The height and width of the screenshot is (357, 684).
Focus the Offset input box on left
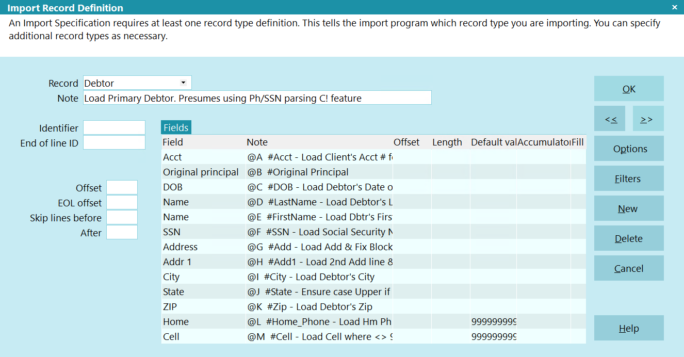click(x=122, y=188)
